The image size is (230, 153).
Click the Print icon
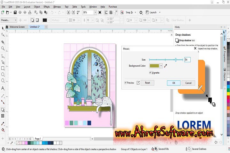pos(30,12)
